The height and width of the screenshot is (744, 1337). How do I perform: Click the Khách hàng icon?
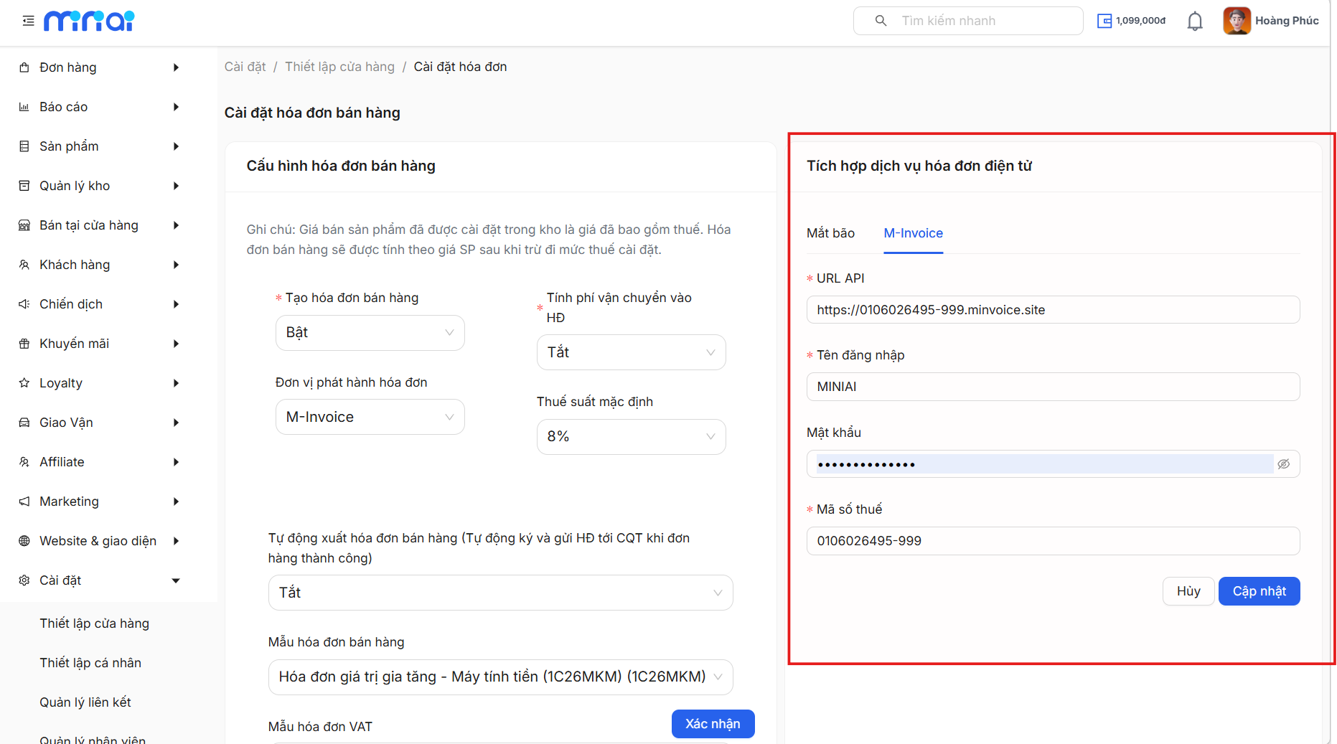coord(24,265)
